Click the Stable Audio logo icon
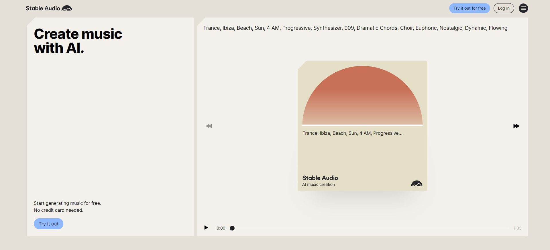Viewport: 550px width, 250px height. (x=67, y=8)
